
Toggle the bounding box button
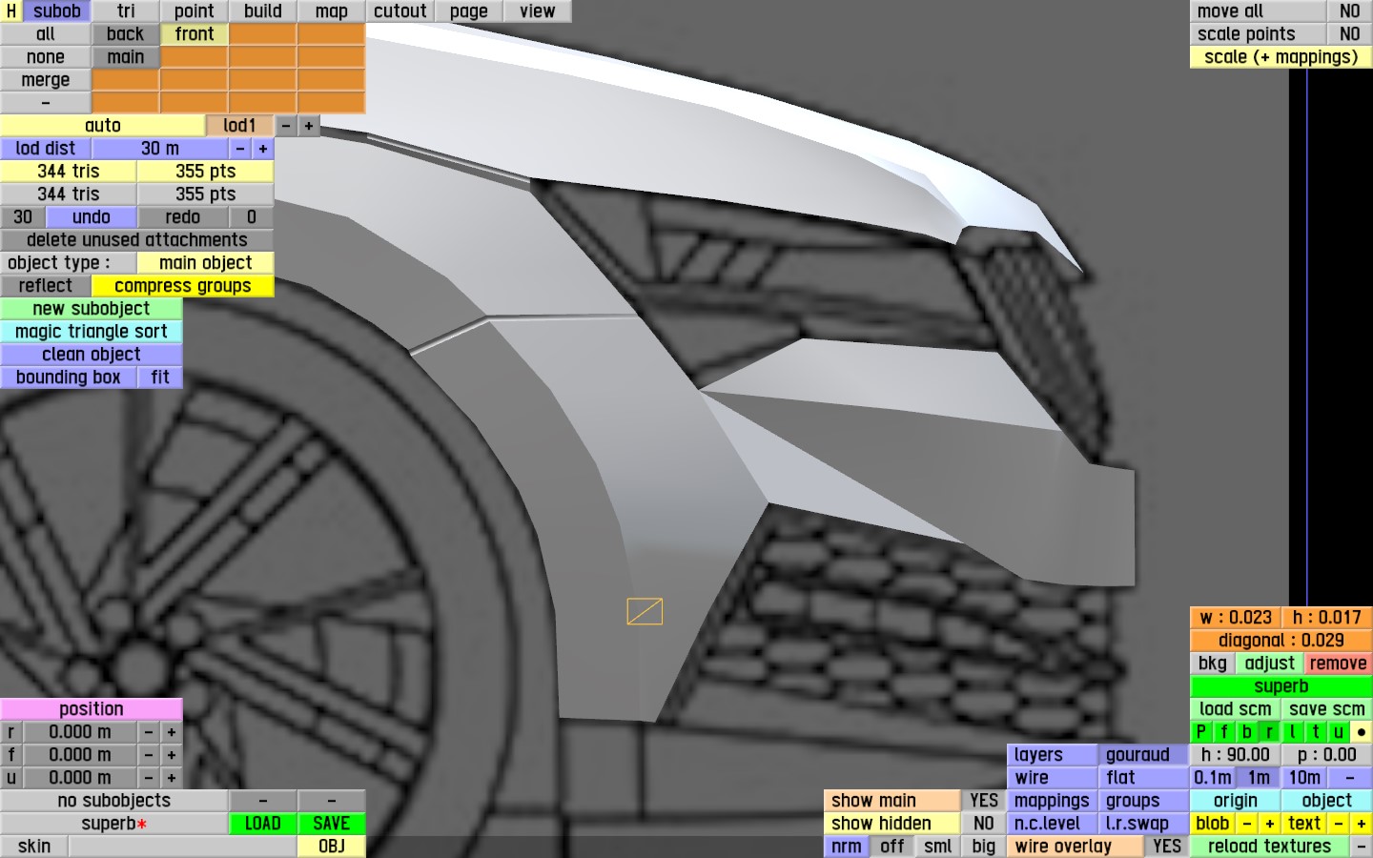coord(69,378)
